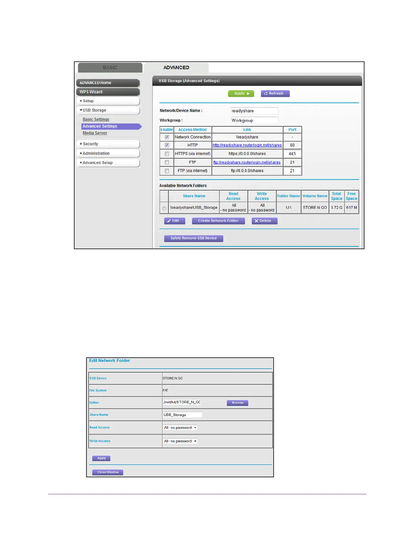Open the http://readyshare.routerlogin.net/shares link
This screenshot has height=537, width=415.
pos(247,145)
